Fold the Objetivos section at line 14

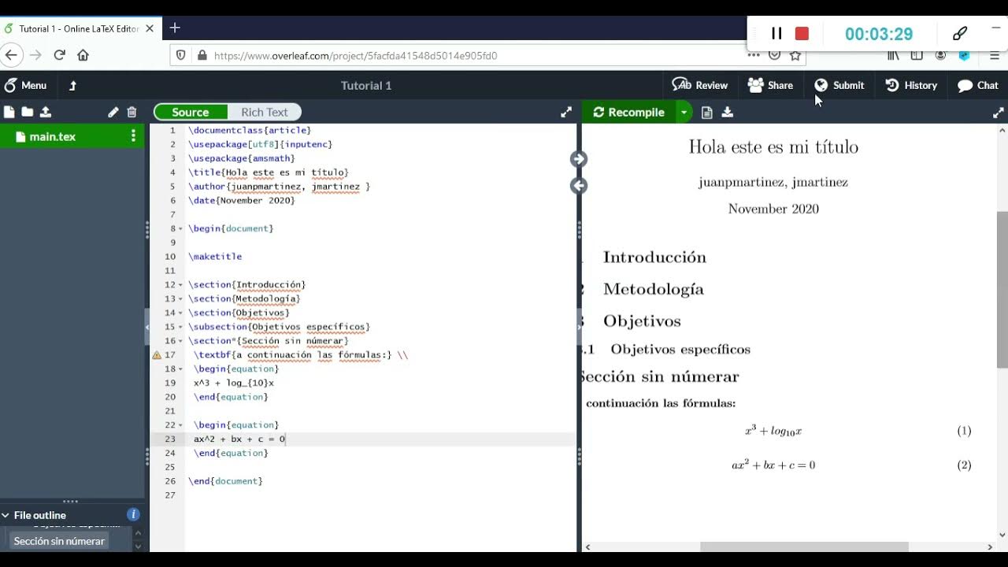pos(180,313)
